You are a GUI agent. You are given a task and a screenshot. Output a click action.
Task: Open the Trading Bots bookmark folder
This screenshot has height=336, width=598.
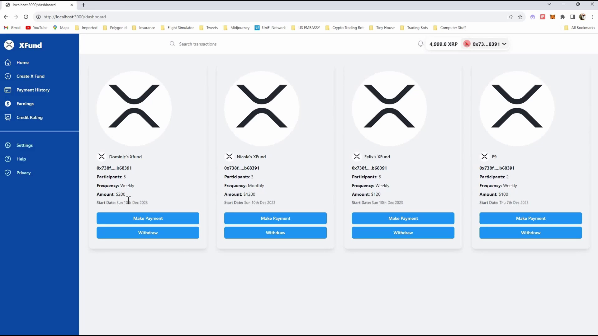tap(414, 28)
